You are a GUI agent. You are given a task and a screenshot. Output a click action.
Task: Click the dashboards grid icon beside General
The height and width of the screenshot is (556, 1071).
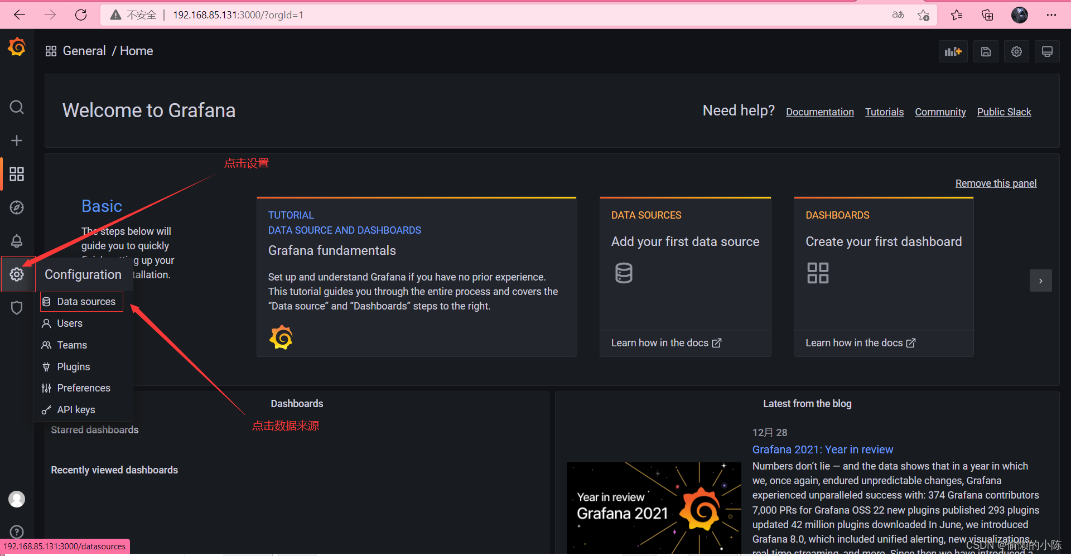(x=51, y=51)
